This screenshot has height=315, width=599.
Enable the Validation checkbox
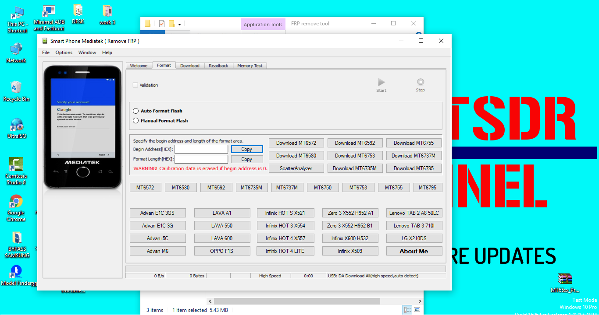(135, 86)
